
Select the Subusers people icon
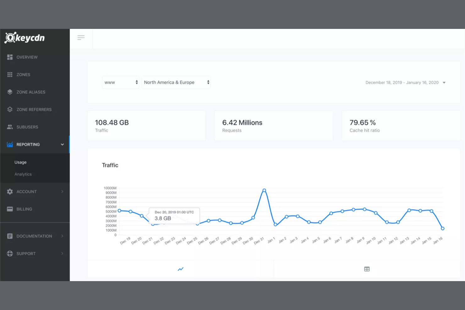coord(9,127)
